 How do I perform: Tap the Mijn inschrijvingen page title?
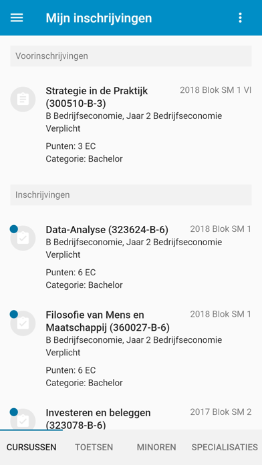pyautogui.click(x=98, y=18)
